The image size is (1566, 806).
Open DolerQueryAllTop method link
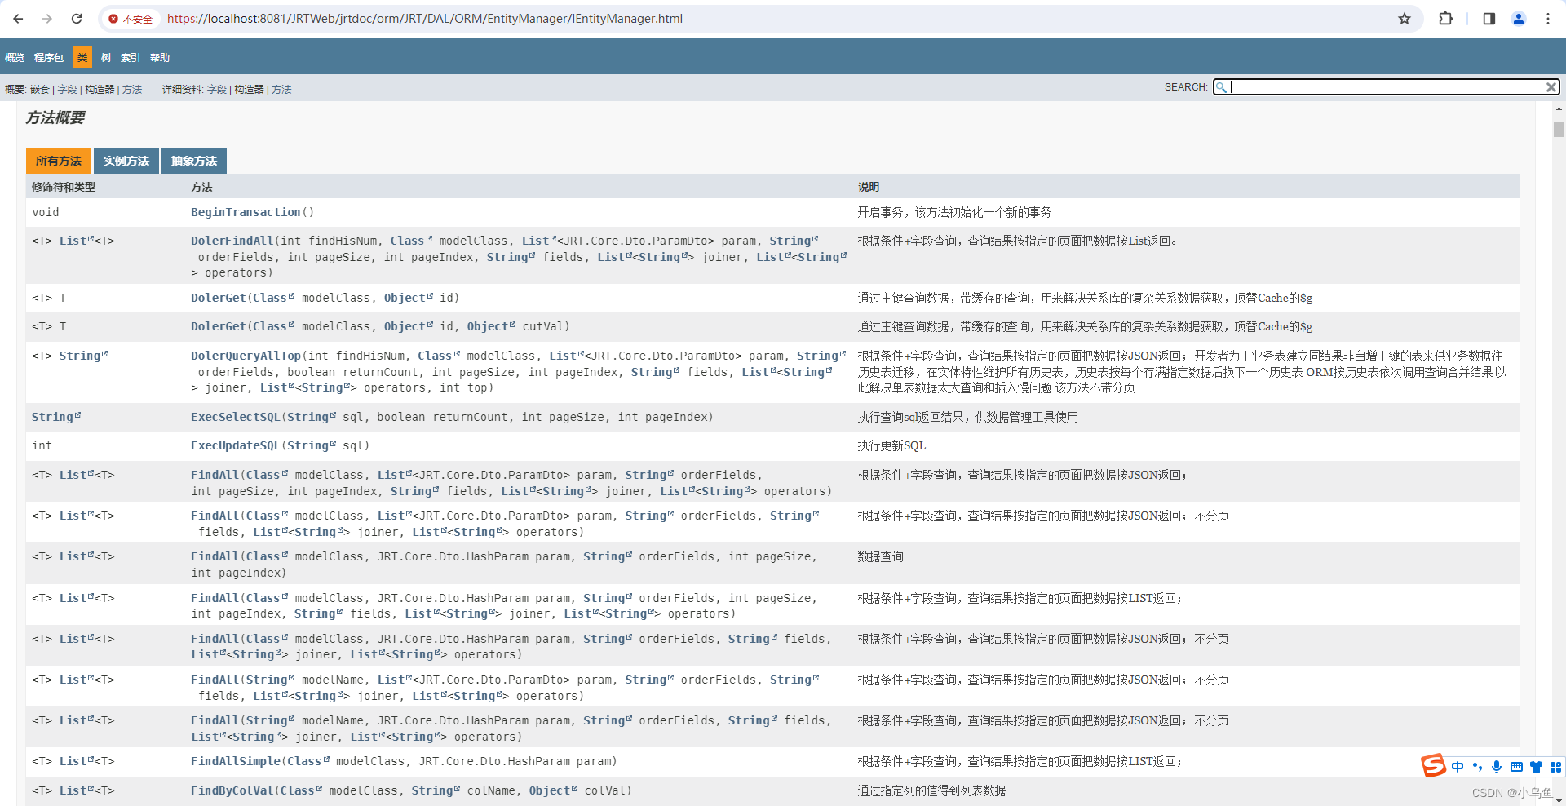click(246, 356)
